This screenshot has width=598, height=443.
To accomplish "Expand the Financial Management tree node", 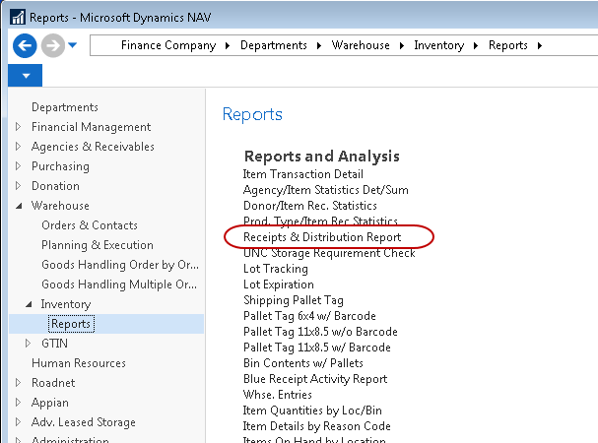I will click(19, 127).
